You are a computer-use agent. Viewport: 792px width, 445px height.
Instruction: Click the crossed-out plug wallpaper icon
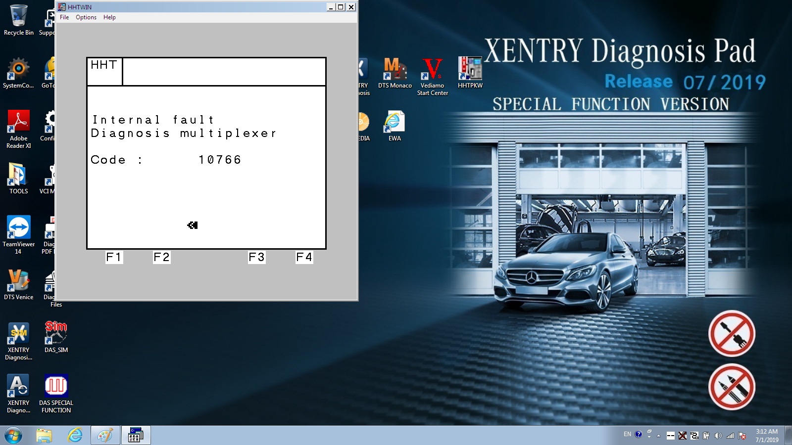coord(732,333)
